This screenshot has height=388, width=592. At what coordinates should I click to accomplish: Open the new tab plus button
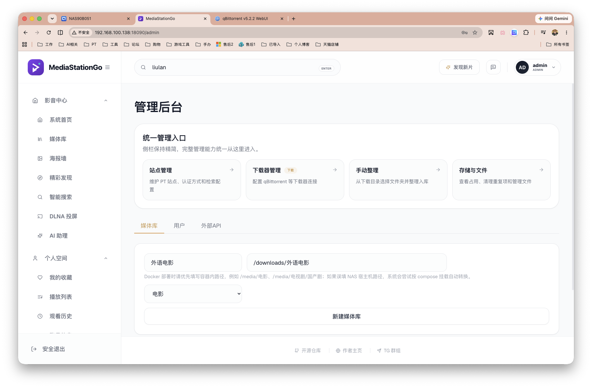[294, 19]
